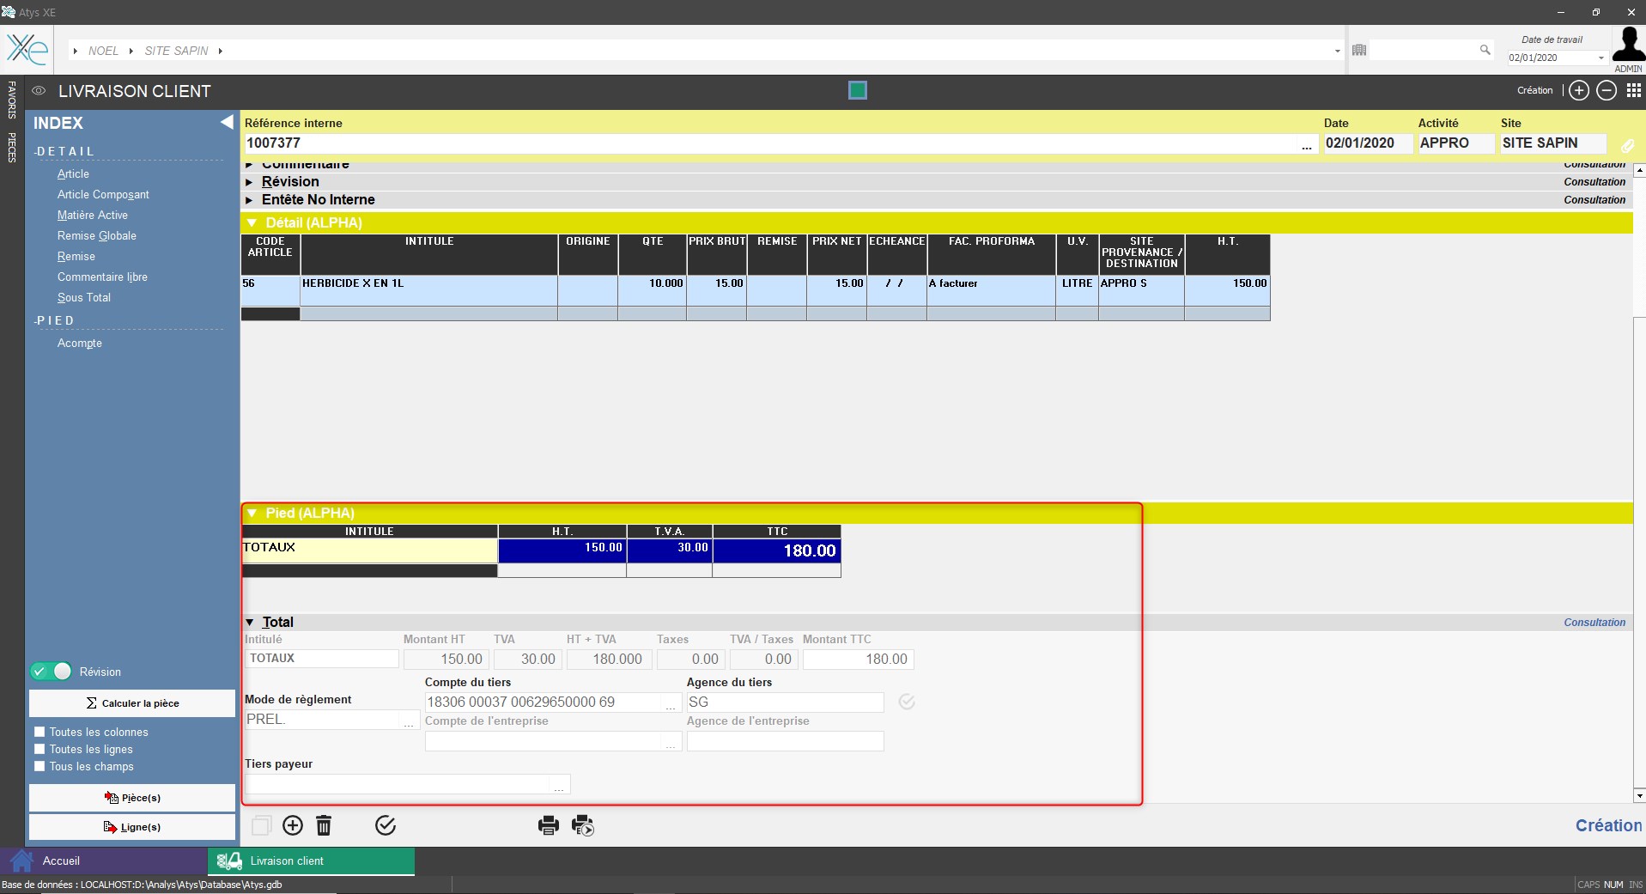
Task: Switch to the Accueil tab
Action: click(60, 861)
